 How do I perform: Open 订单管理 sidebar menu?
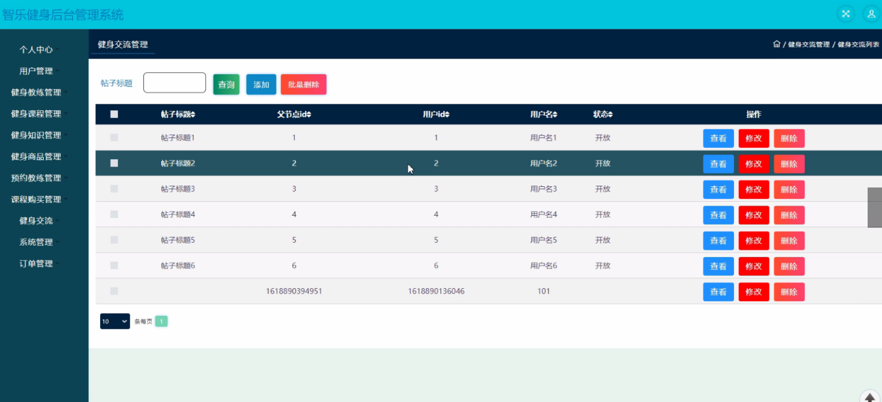tap(36, 264)
